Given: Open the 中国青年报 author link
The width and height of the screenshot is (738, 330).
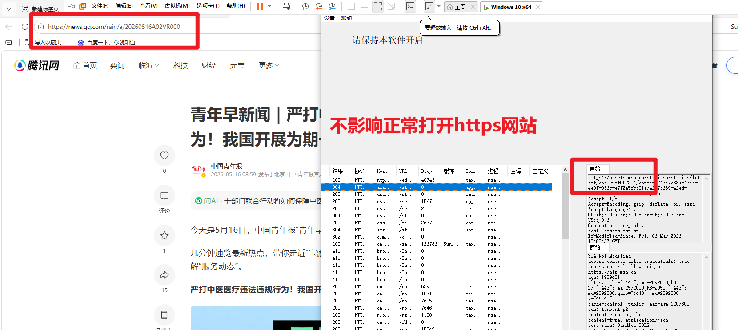Looking at the screenshot, I should (x=226, y=166).
